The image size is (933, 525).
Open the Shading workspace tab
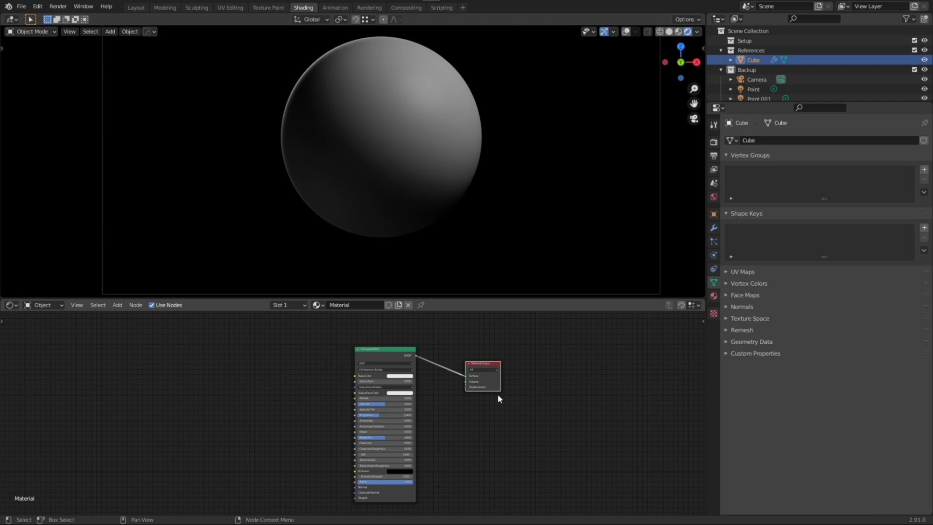[x=303, y=7]
